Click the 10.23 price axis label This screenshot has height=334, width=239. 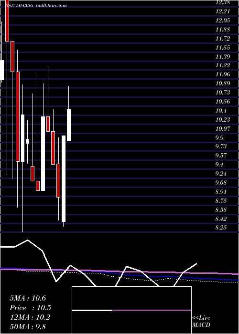point(223,120)
